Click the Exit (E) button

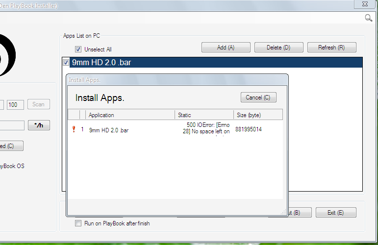[x=336, y=213]
